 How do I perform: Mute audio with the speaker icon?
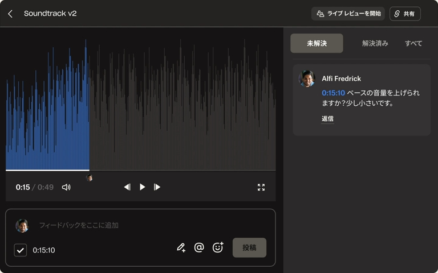[x=66, y=187]
